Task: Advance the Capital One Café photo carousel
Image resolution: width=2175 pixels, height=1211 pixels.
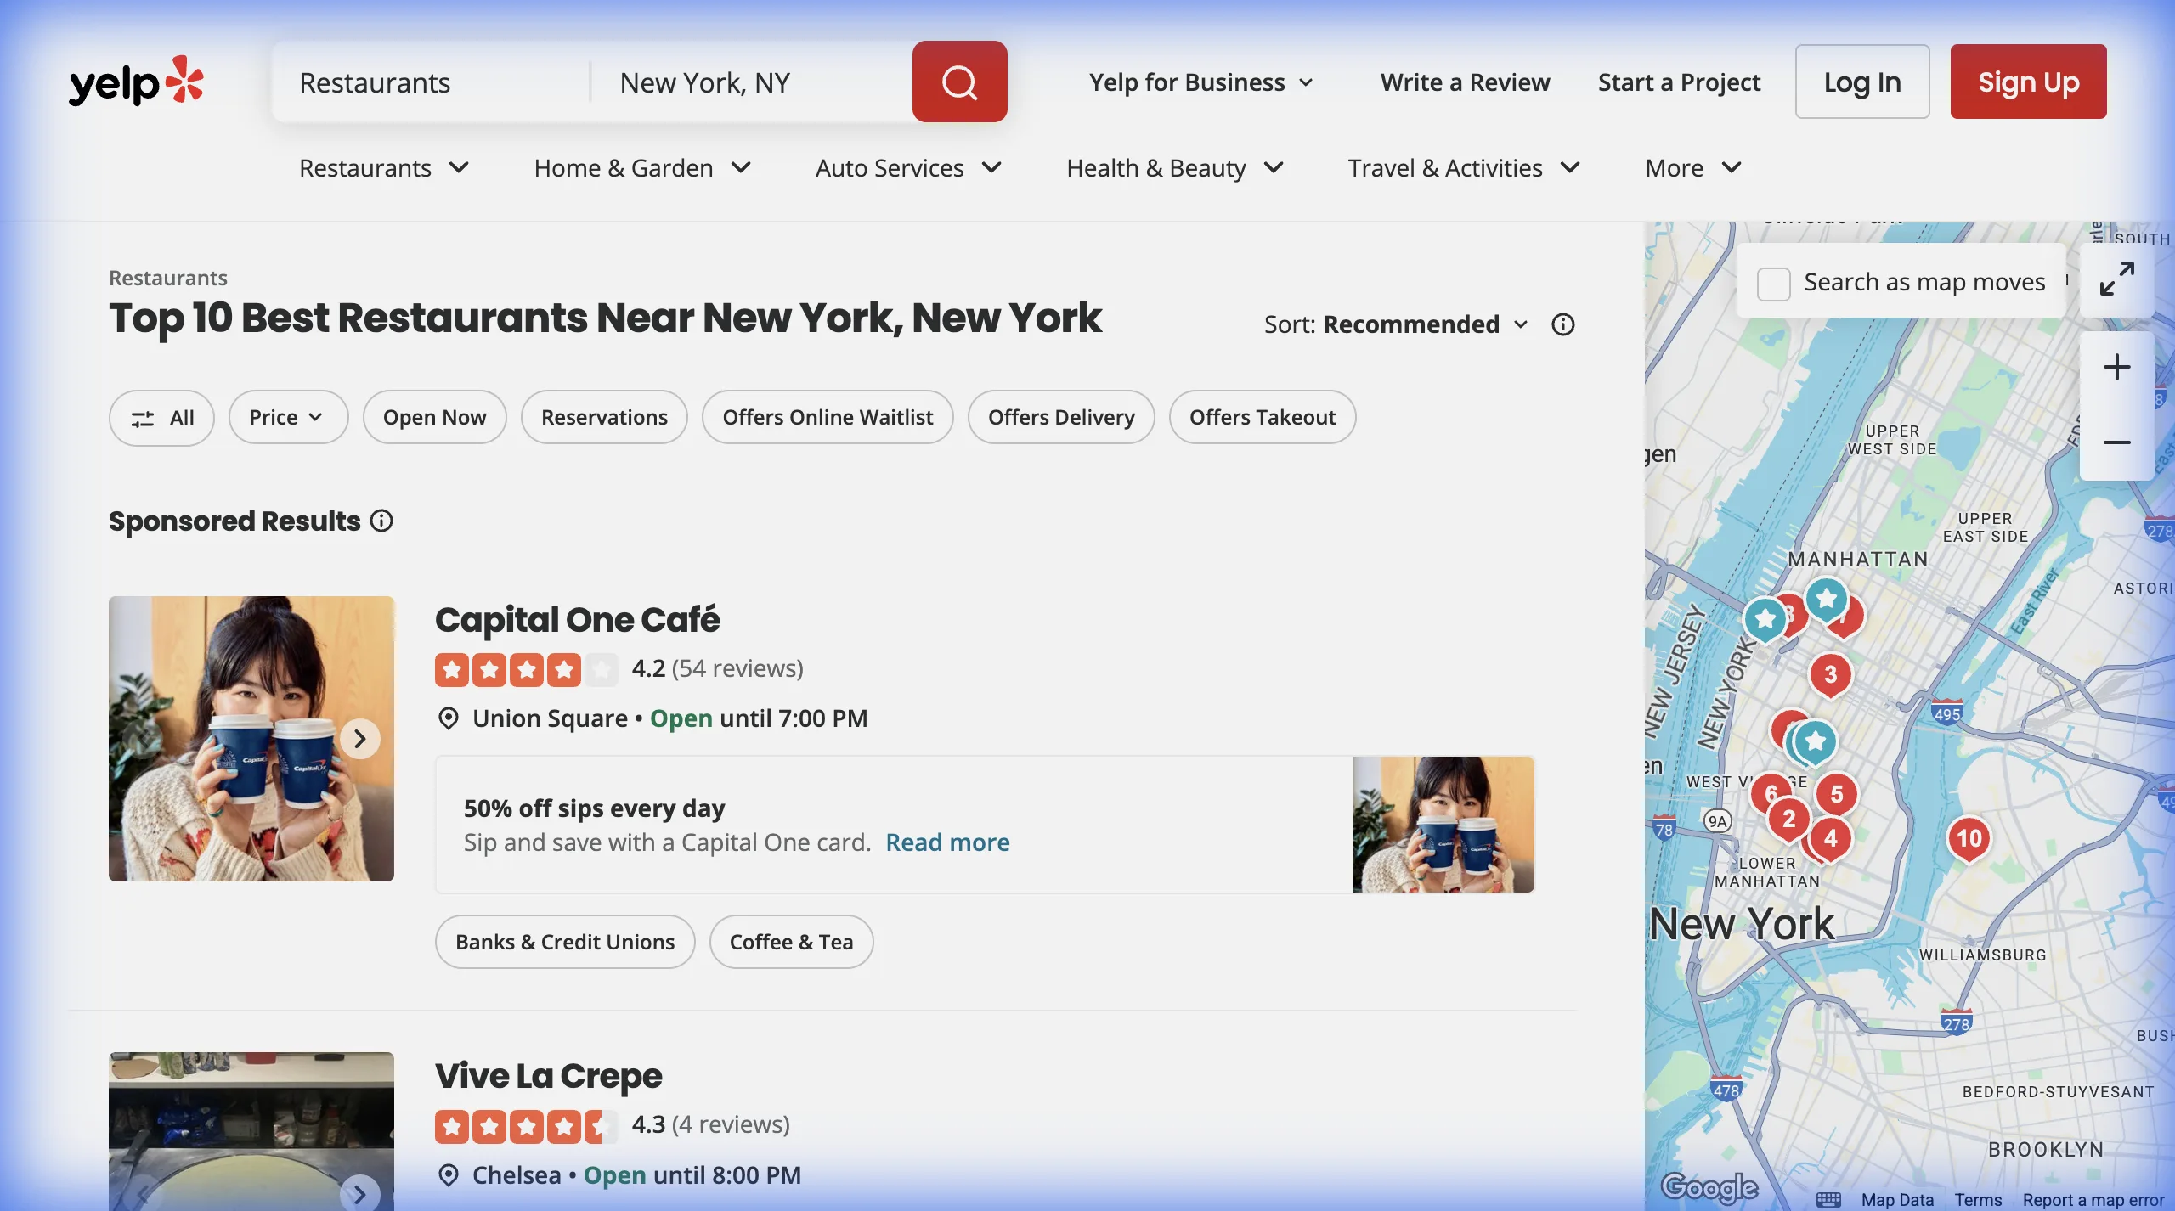Action: click(360, 738)
